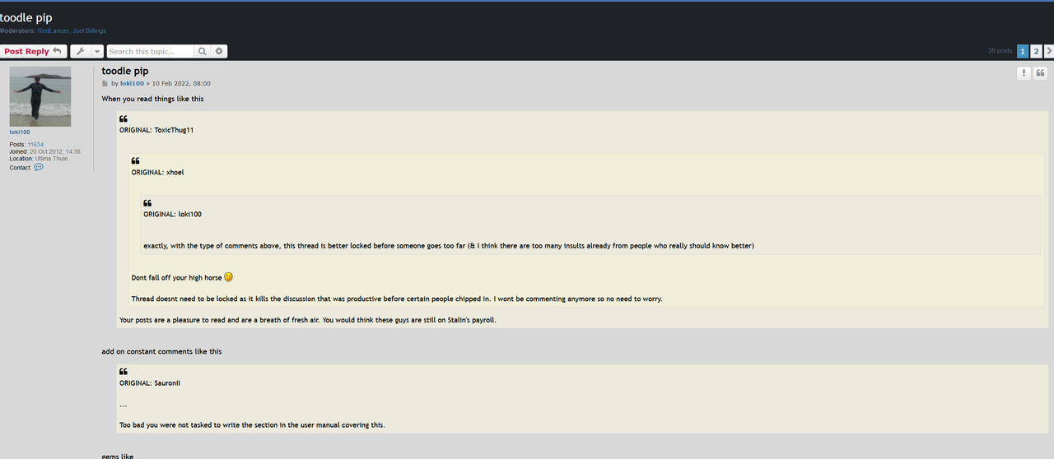The width and height of the screenshot is (1054, 459).
Task: Click the toodle pip post title link
Action: point(125,72)
